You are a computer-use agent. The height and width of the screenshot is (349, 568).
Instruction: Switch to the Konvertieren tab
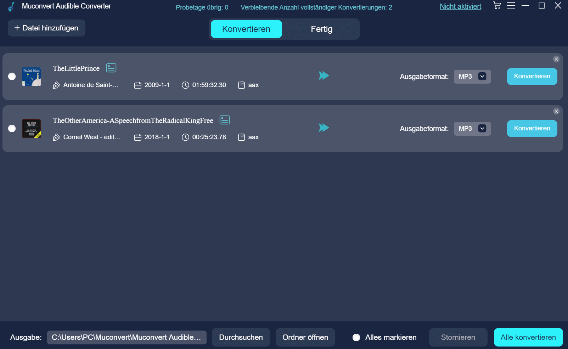coord(246,29)
